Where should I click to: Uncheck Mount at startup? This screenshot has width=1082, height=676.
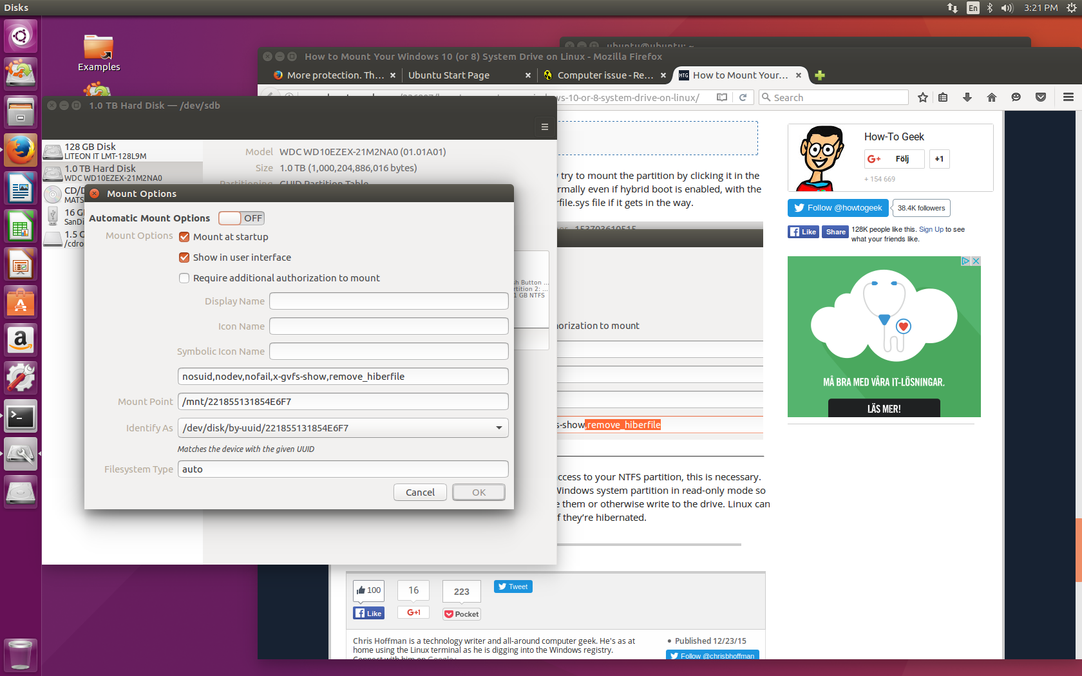click(184, 237)
